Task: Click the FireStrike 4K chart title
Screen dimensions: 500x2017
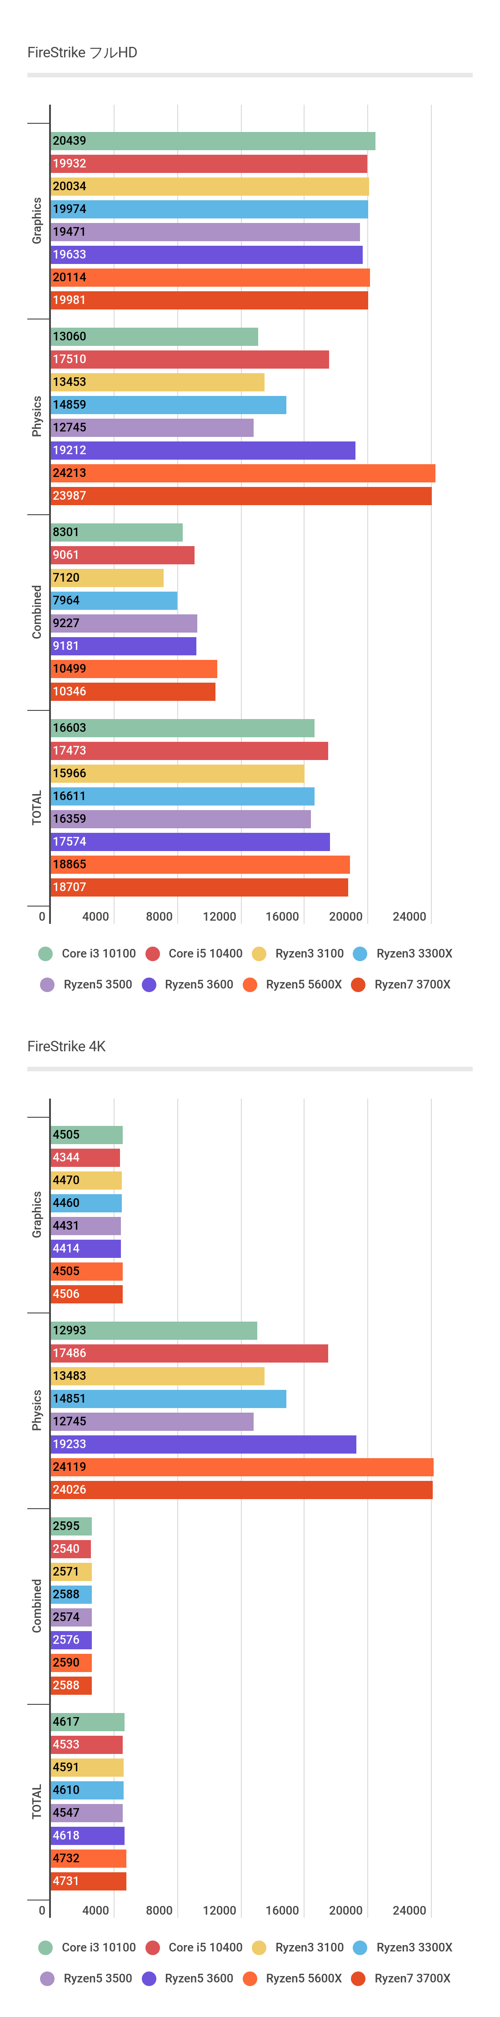Action: click(x=66, y=1046)
